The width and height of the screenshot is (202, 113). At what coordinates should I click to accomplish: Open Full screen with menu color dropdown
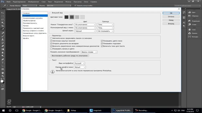[x=85, y=28]
